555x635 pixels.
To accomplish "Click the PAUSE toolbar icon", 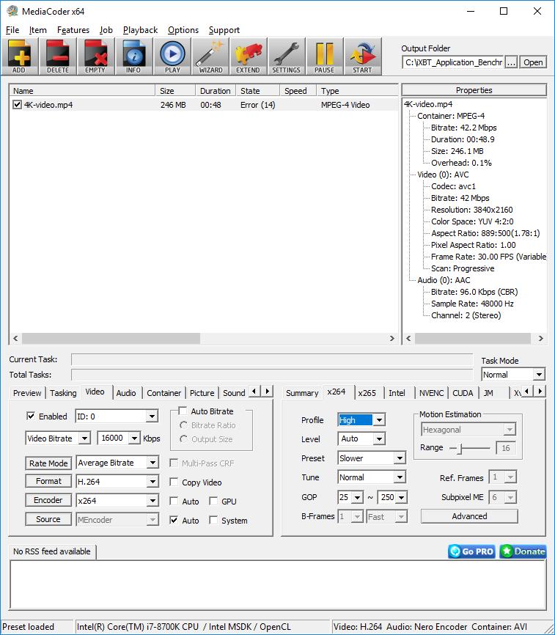I will (x=324, y=56).
